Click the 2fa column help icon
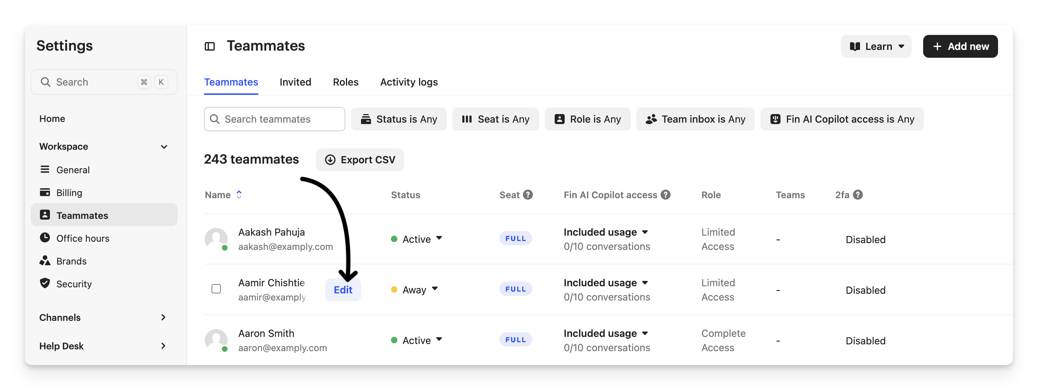Screen dimensions: 1038x390 [x=858, y=195]
